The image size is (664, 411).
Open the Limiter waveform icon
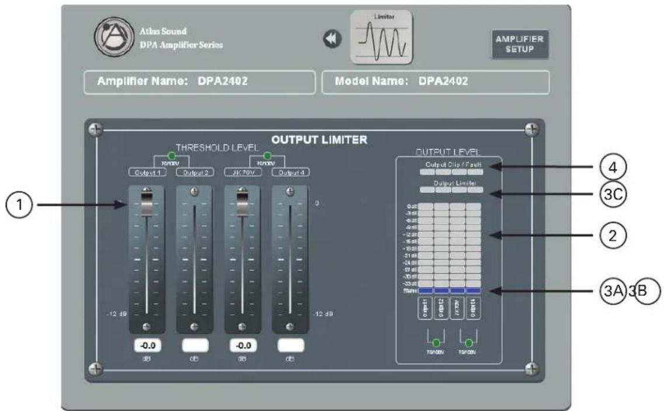[381, 37]
